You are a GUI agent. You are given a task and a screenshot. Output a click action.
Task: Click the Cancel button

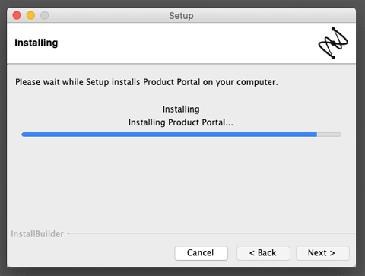201,253
